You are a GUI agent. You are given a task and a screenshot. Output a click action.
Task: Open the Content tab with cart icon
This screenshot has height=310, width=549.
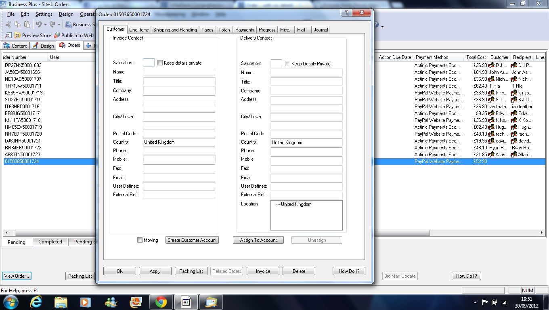point(15,46)
